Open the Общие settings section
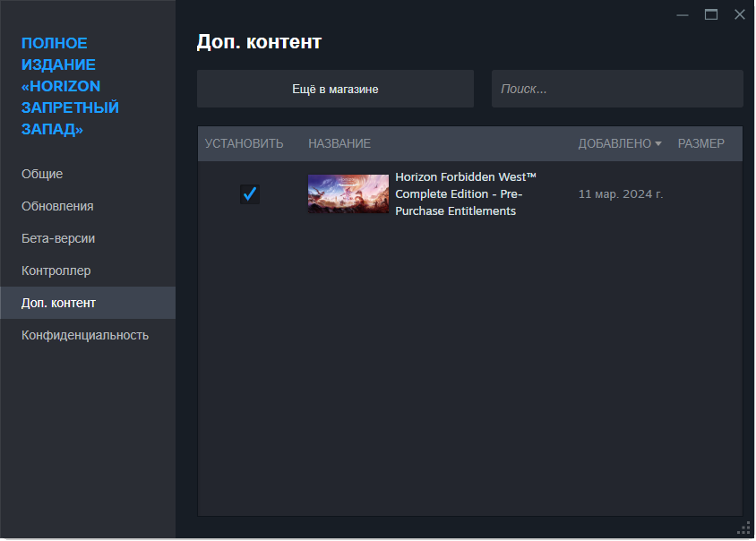This screenshot has height=541, width=756. 42,174
